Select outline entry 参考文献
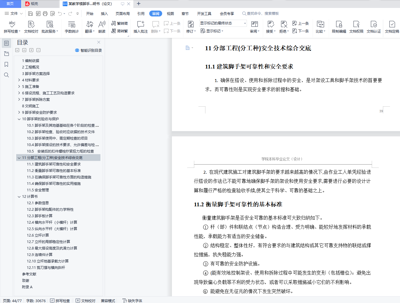The width and height of the screenshot is (400, 303). tap(29, 274)
